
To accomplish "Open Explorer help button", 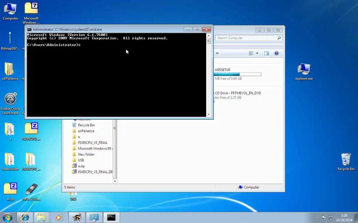I will [x=276, y=53].
